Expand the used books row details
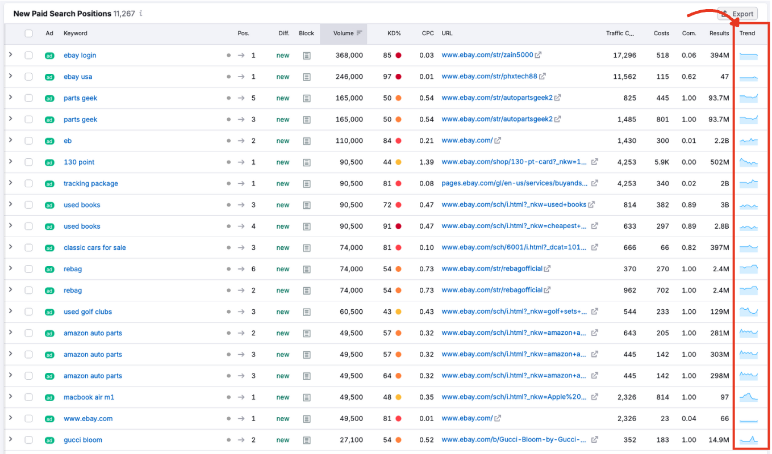Image resolution: width=772 pixels, height=454 pixels. point(11,204)
